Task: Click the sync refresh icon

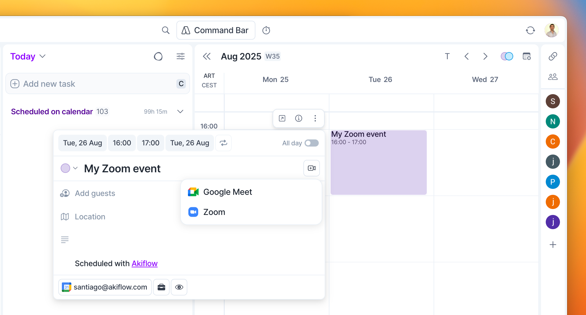Action: coord(530,30)
